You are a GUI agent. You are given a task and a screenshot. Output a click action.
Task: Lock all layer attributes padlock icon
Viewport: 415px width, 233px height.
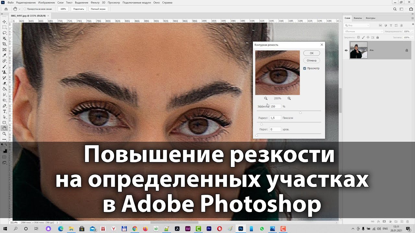coord(377,38)
